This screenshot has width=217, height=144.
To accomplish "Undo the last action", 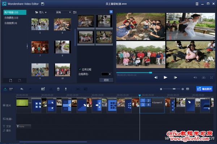I will pos(22,89).
